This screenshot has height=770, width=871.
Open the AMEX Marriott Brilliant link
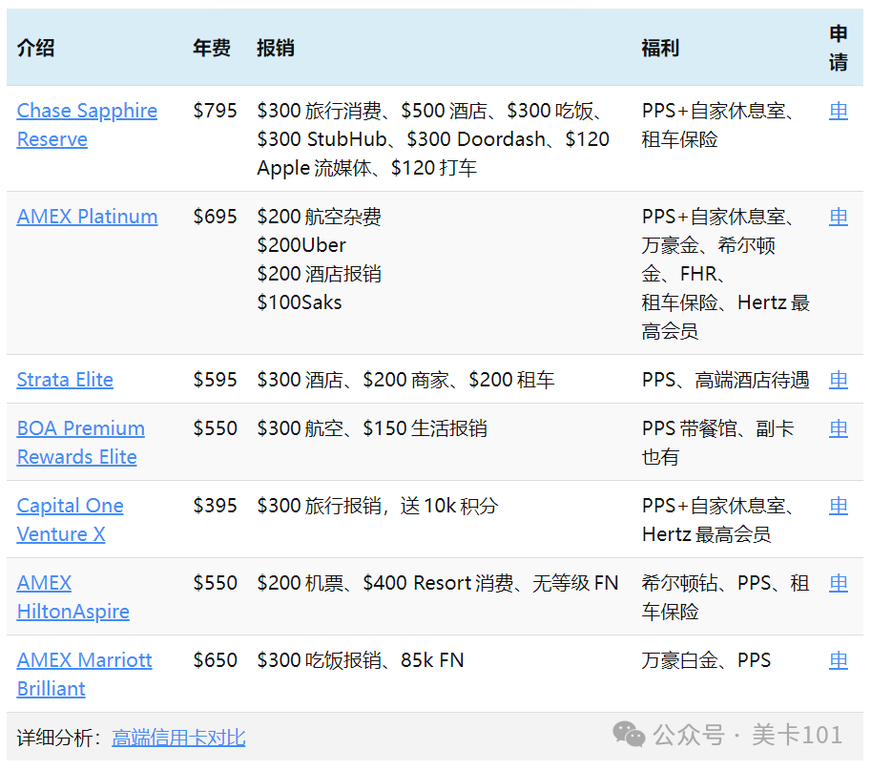[85, 674]
